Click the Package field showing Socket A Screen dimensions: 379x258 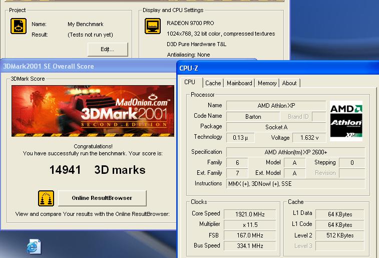click(276, 127)
